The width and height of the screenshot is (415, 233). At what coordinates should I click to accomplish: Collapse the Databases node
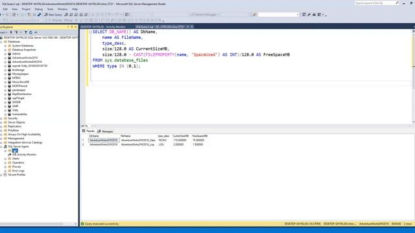(1, 41)
